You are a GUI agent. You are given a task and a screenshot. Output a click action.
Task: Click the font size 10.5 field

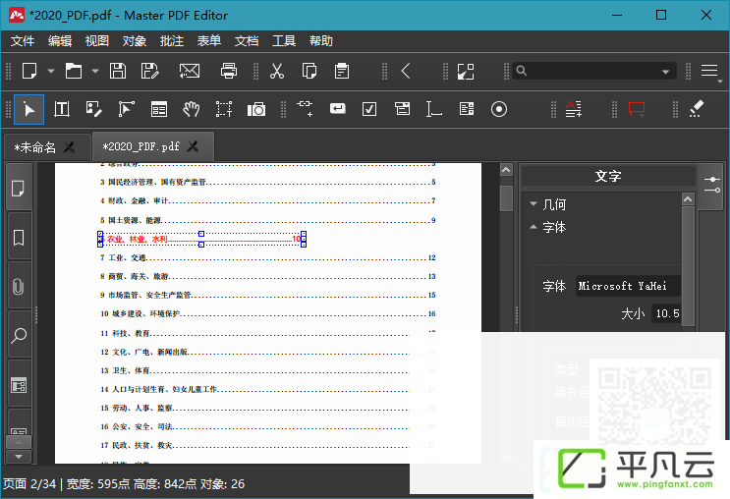[666, 313]
